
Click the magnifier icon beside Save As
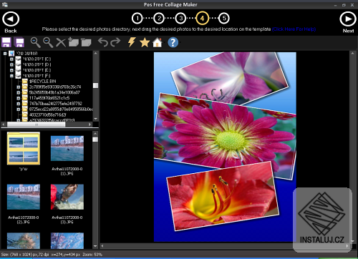pyautogui.click(x=35, y=42)
